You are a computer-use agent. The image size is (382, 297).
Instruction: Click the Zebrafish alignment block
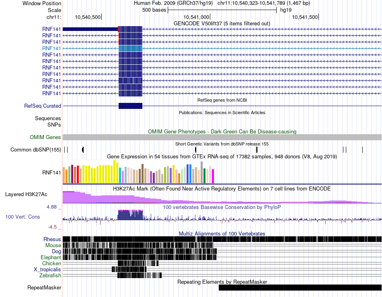pos(140,275)
